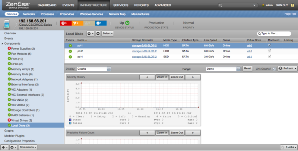
Task: Open storage-SAS-SLOT-2 link for pd-4
Action: 144,57
